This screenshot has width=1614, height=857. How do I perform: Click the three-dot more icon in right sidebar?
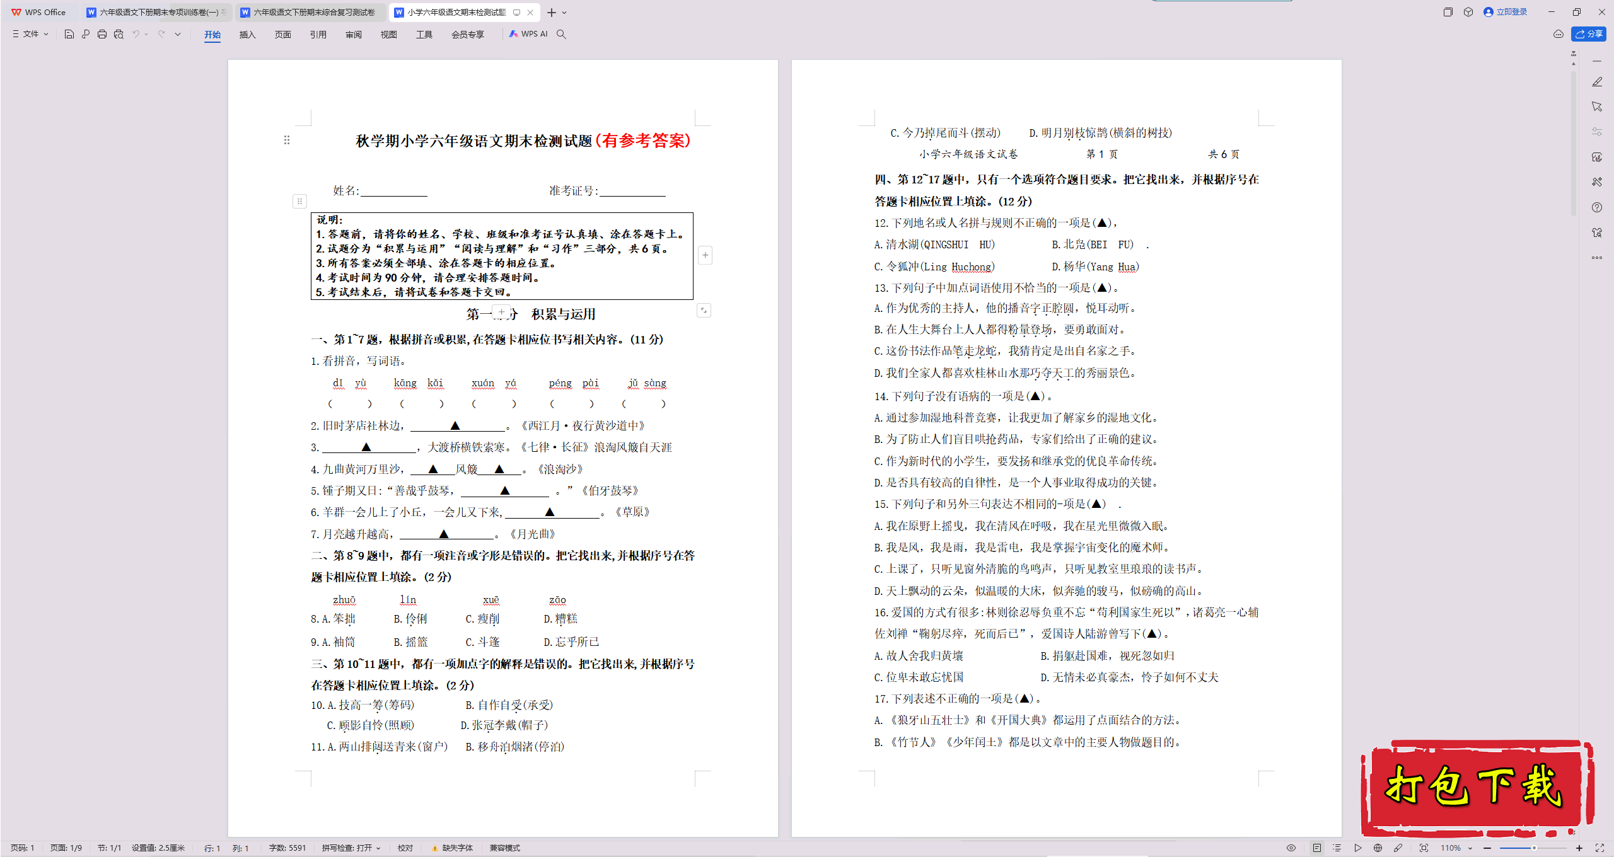tap(1597, 258)
